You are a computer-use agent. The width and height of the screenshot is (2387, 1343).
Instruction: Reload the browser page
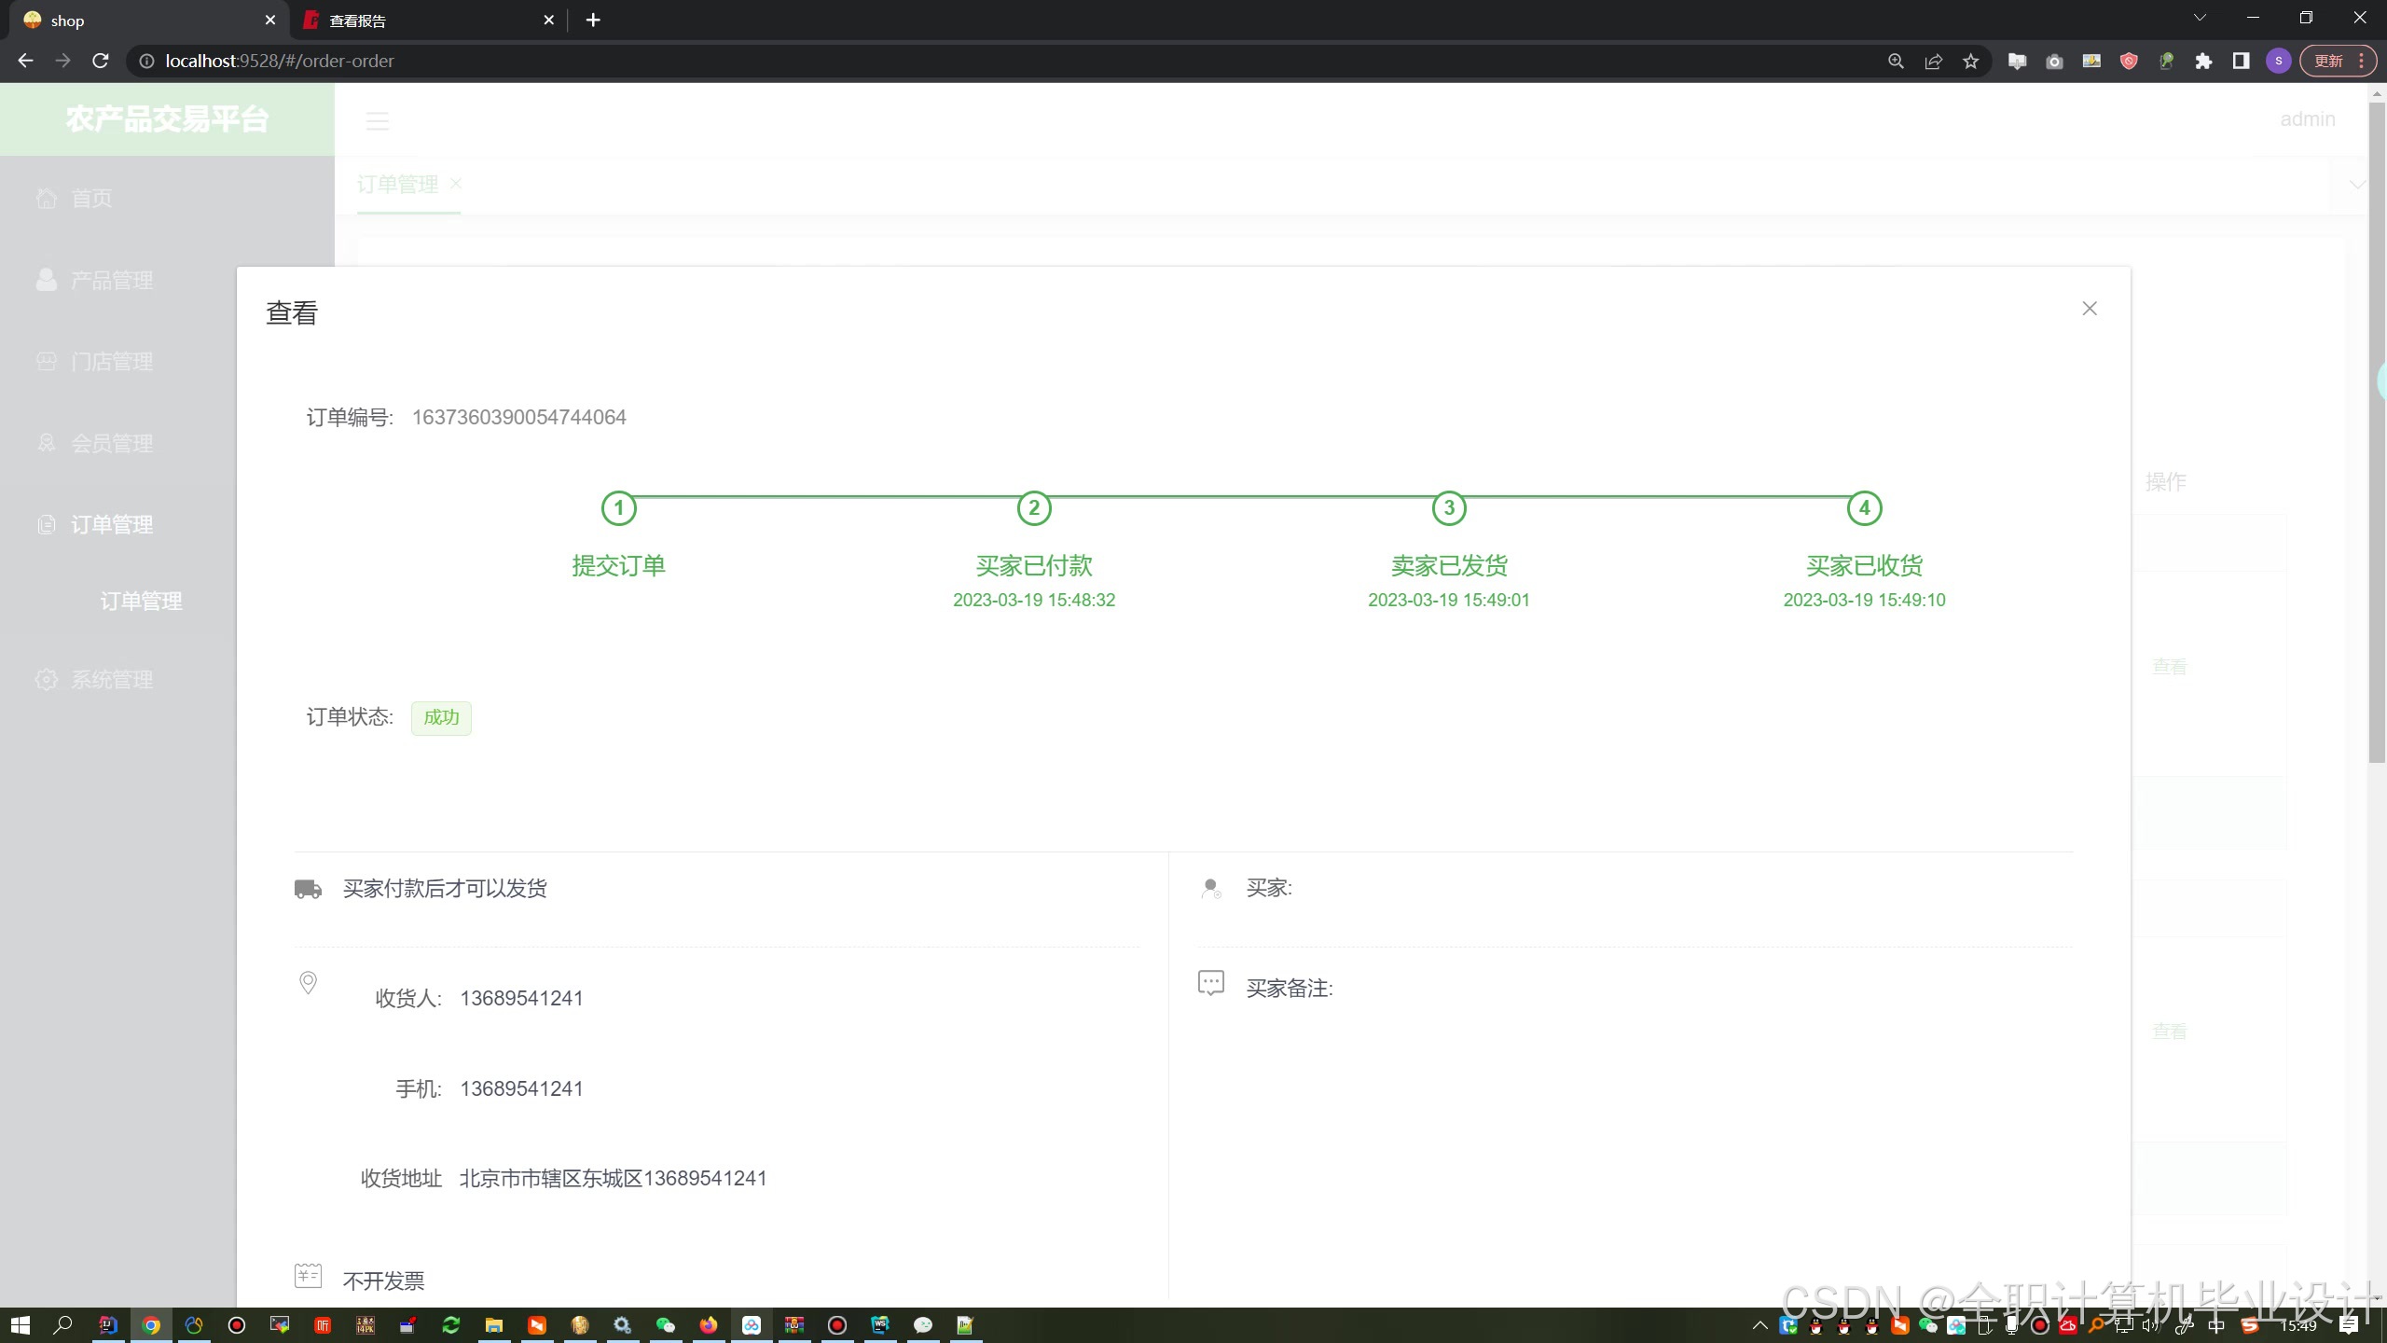pyautogui.click(x=101, y=61)
